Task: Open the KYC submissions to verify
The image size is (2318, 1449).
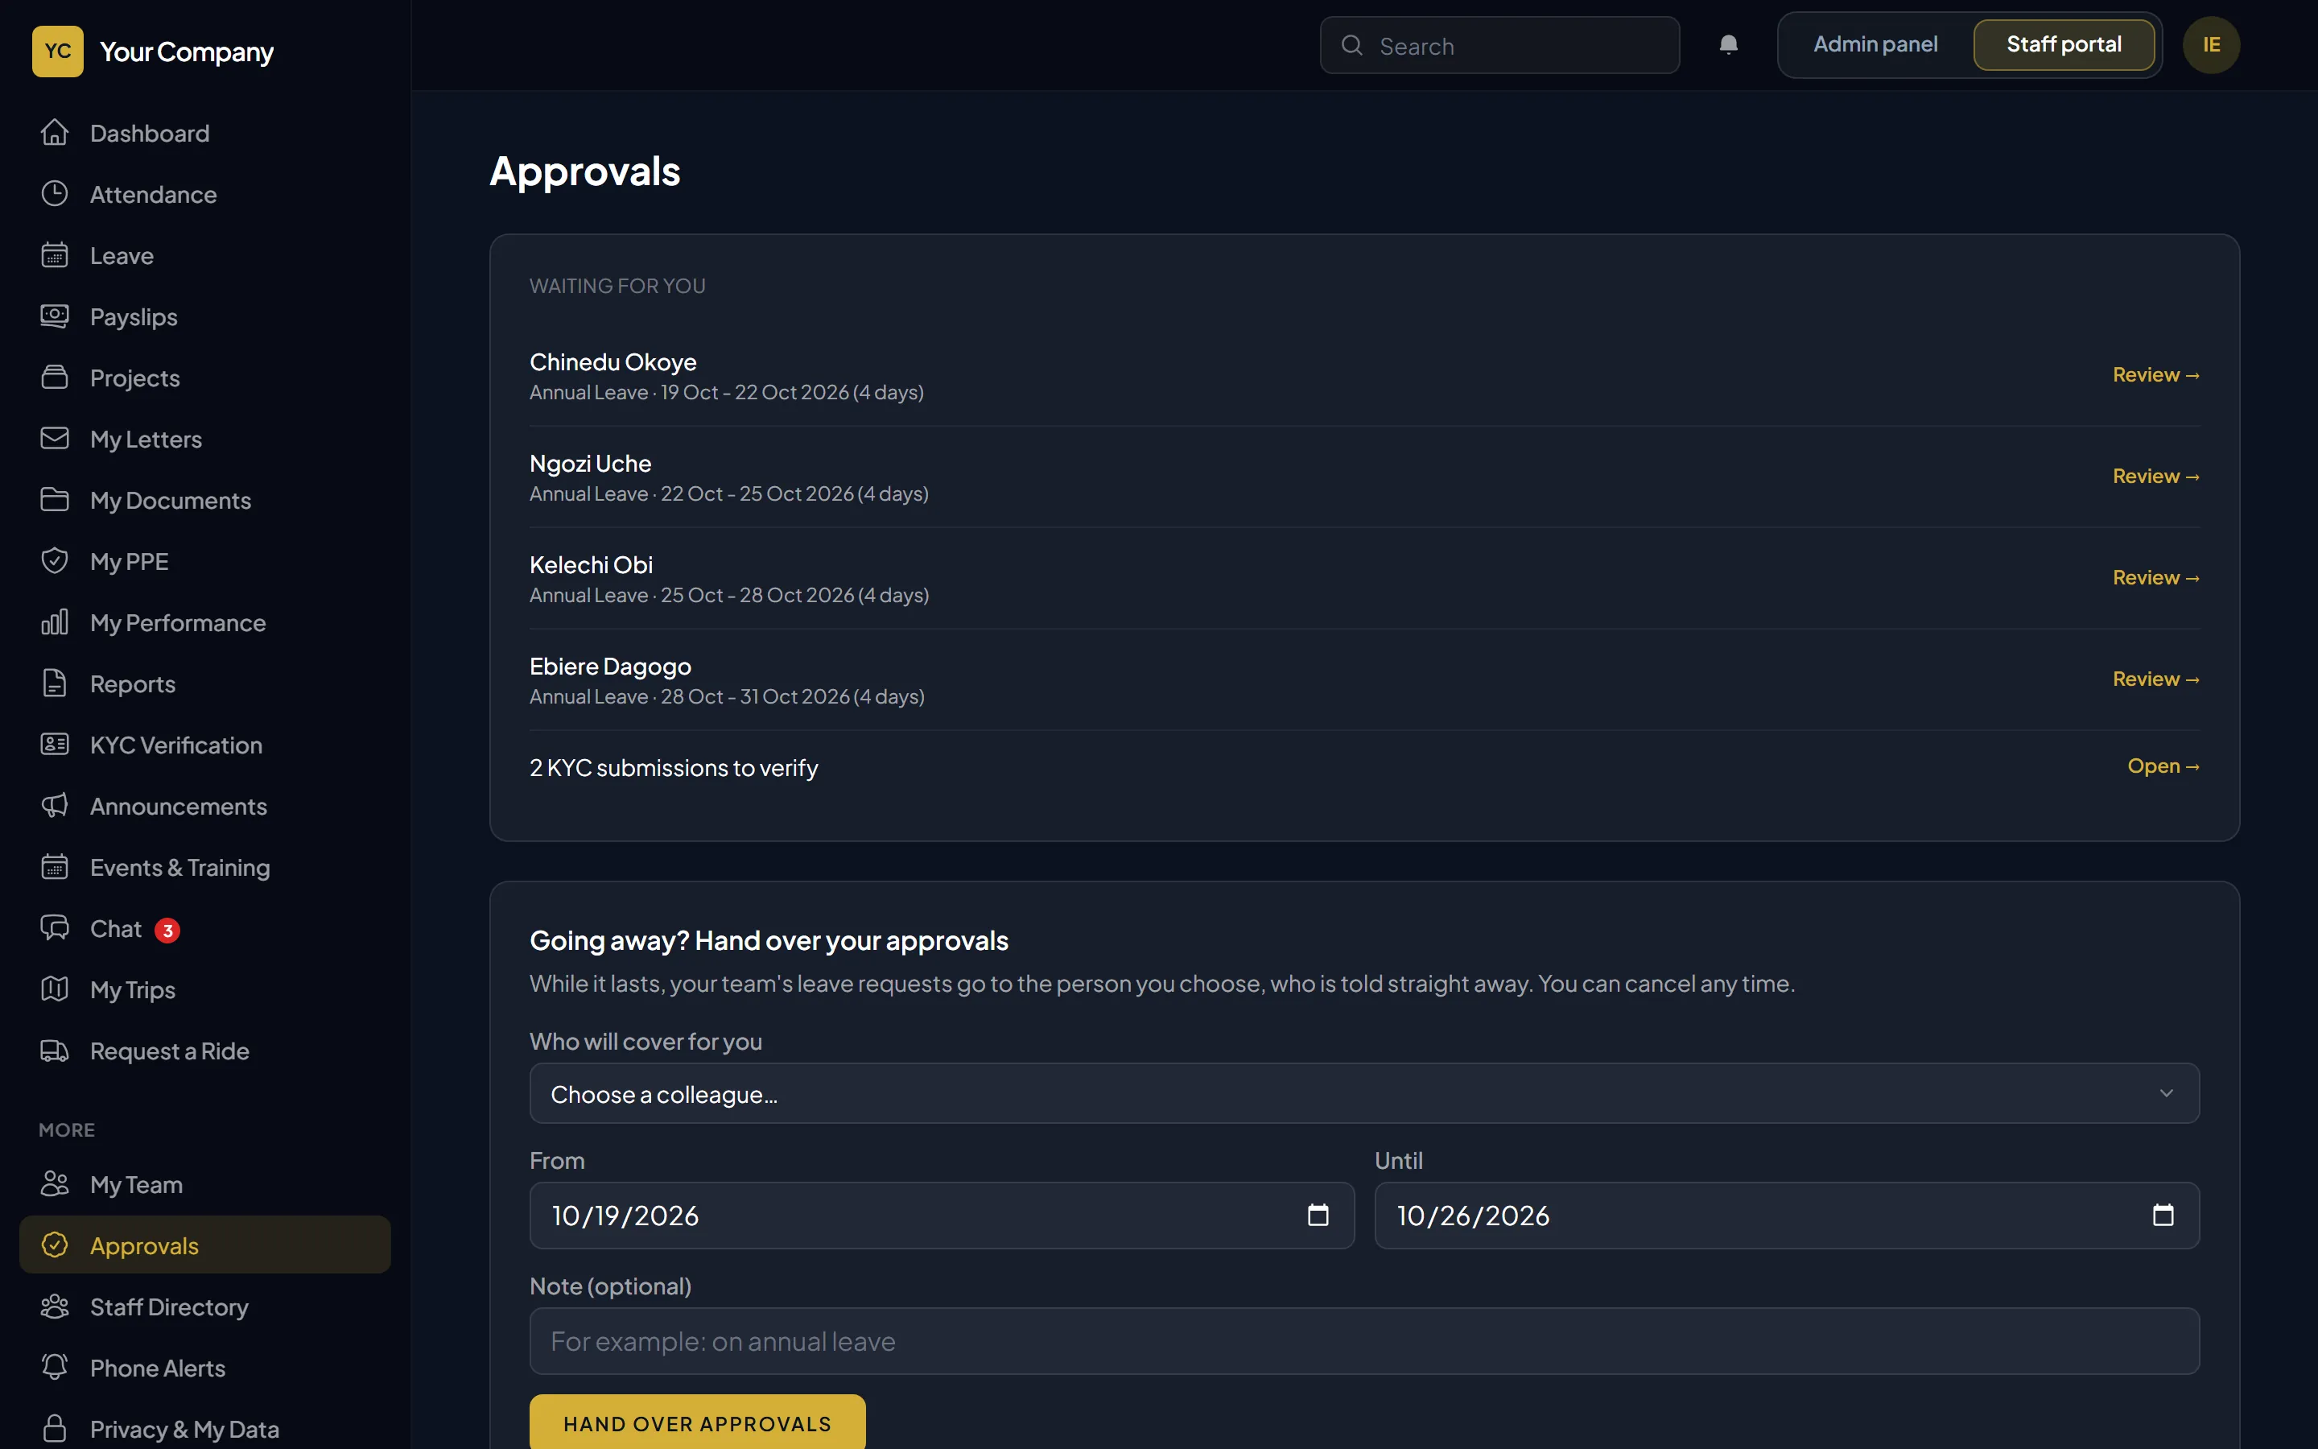Action: [2163, 766]
